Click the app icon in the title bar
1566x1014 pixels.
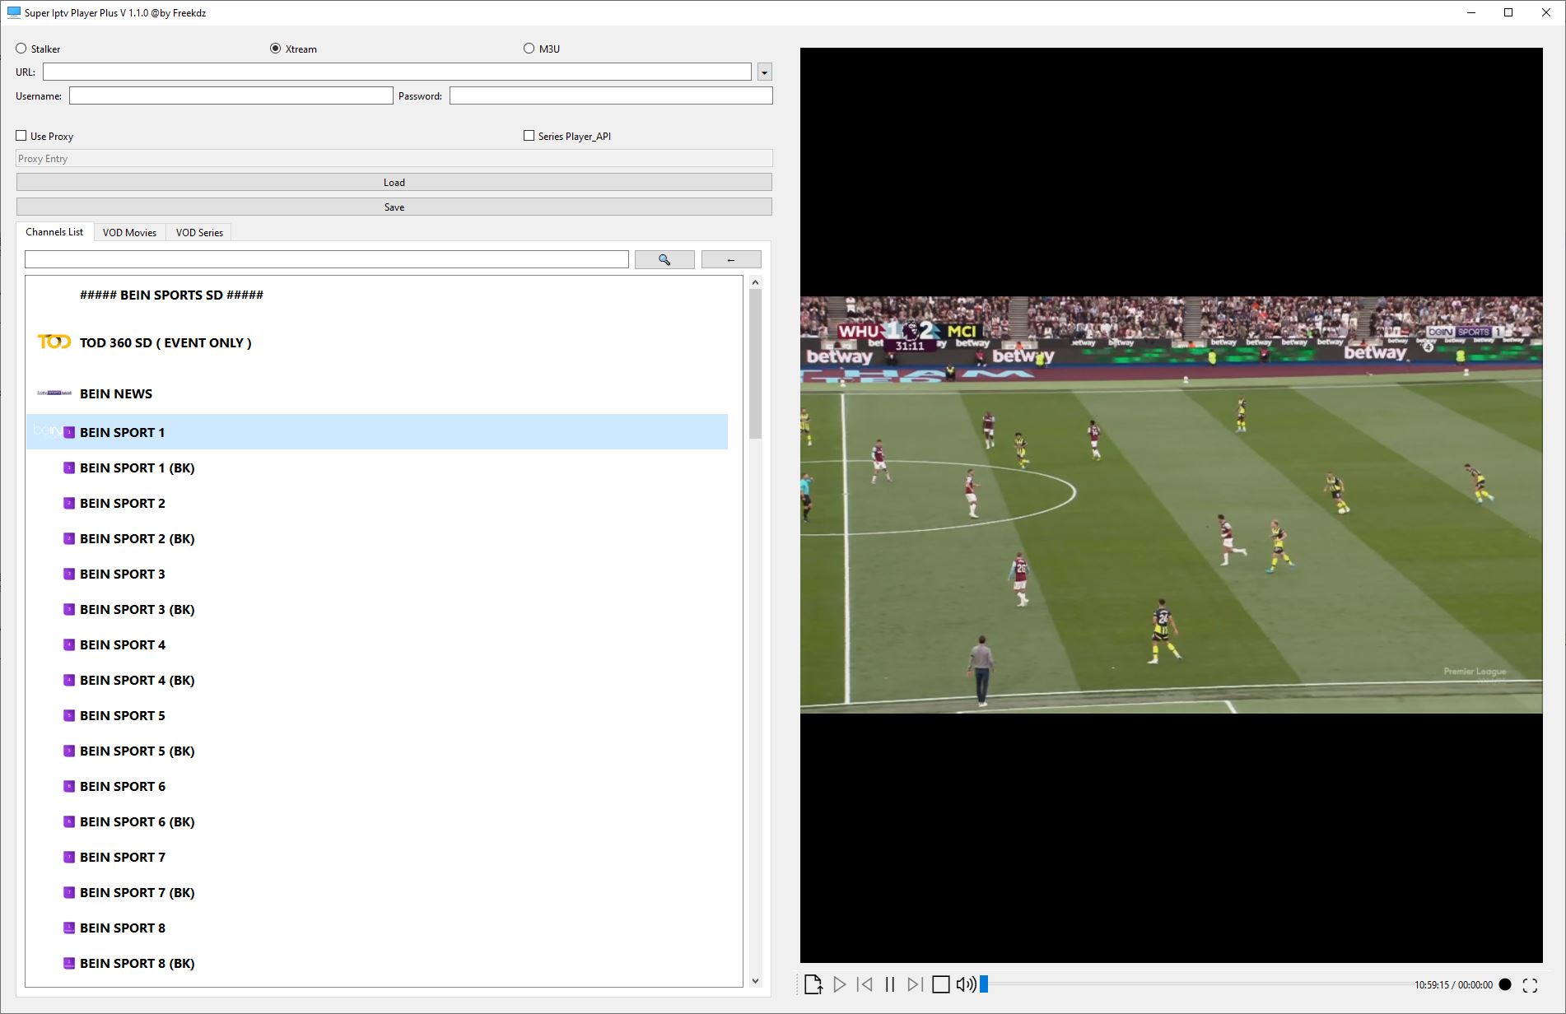[x=13, y=12]
